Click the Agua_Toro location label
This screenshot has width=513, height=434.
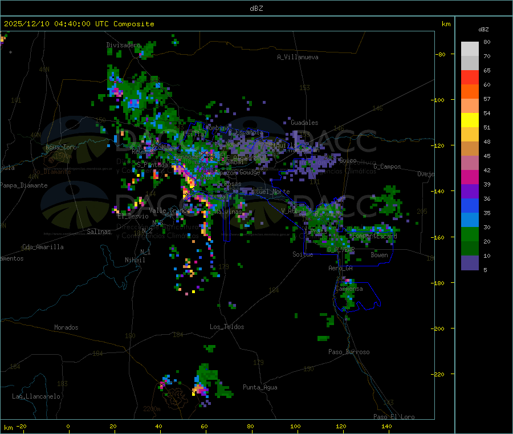click(x=61, y=147)
